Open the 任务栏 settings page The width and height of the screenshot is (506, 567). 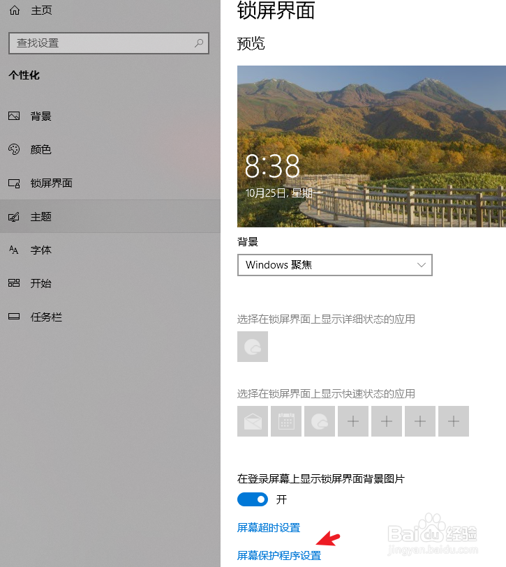[110, 317]
